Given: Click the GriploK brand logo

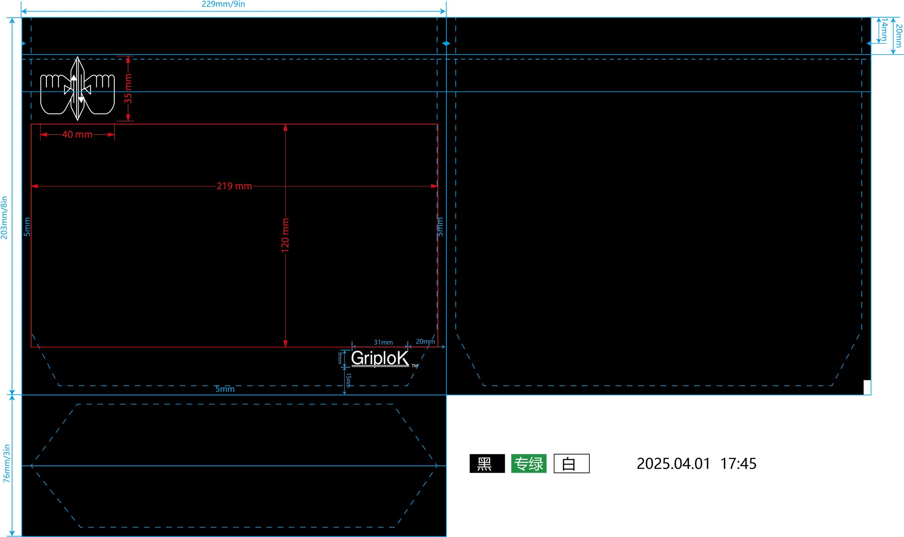Looking at the screenshot, I should tap(380, 358).
